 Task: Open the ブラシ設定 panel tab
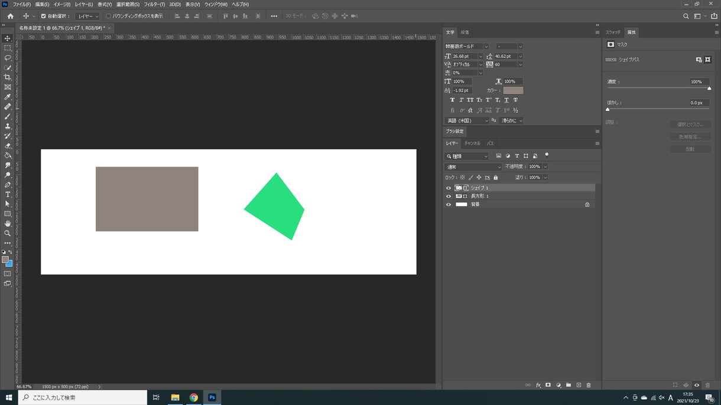[x=454, y=131]
